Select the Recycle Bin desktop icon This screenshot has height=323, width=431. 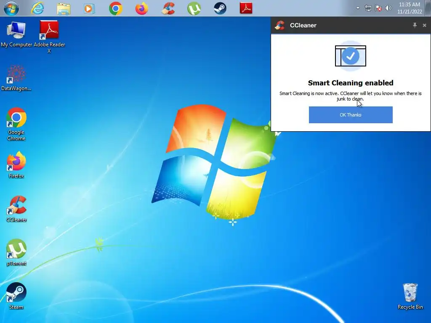410,297
